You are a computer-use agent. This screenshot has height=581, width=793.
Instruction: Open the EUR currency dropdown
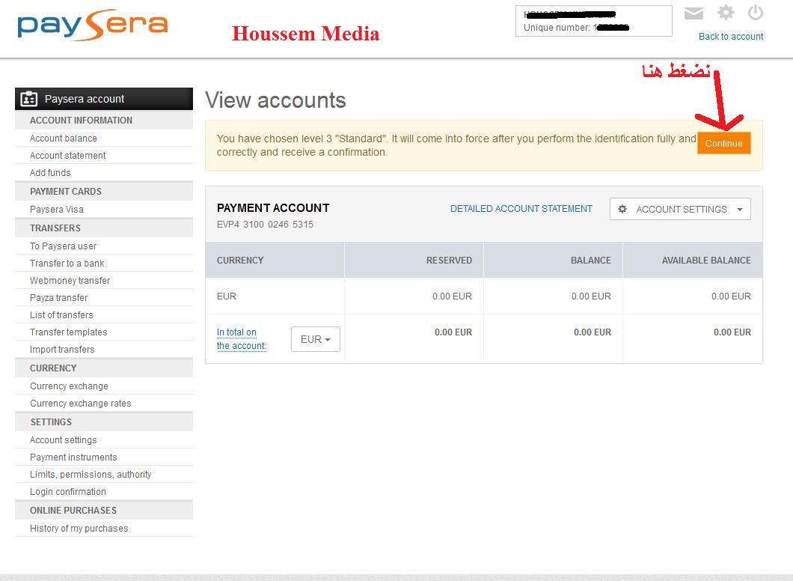(316, 339)
